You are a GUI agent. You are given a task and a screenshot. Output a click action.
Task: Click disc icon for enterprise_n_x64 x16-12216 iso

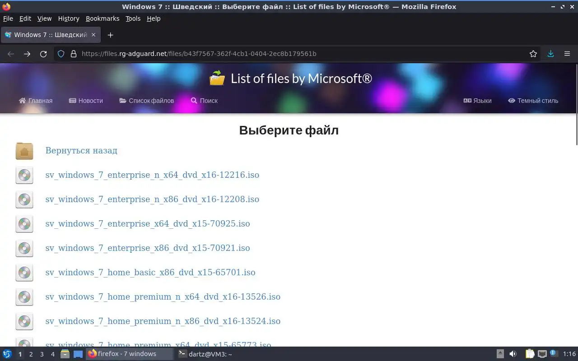point(24,175)
